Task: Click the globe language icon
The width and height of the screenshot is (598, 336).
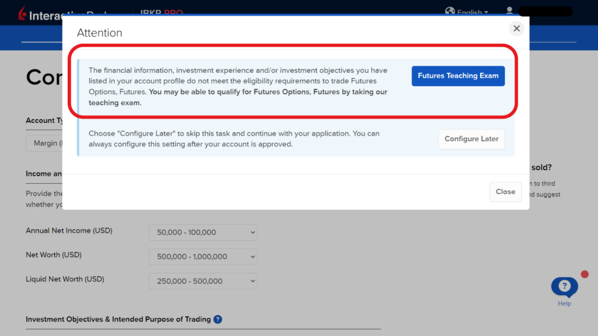Action: pyautogui.click(x=450, y=11)
